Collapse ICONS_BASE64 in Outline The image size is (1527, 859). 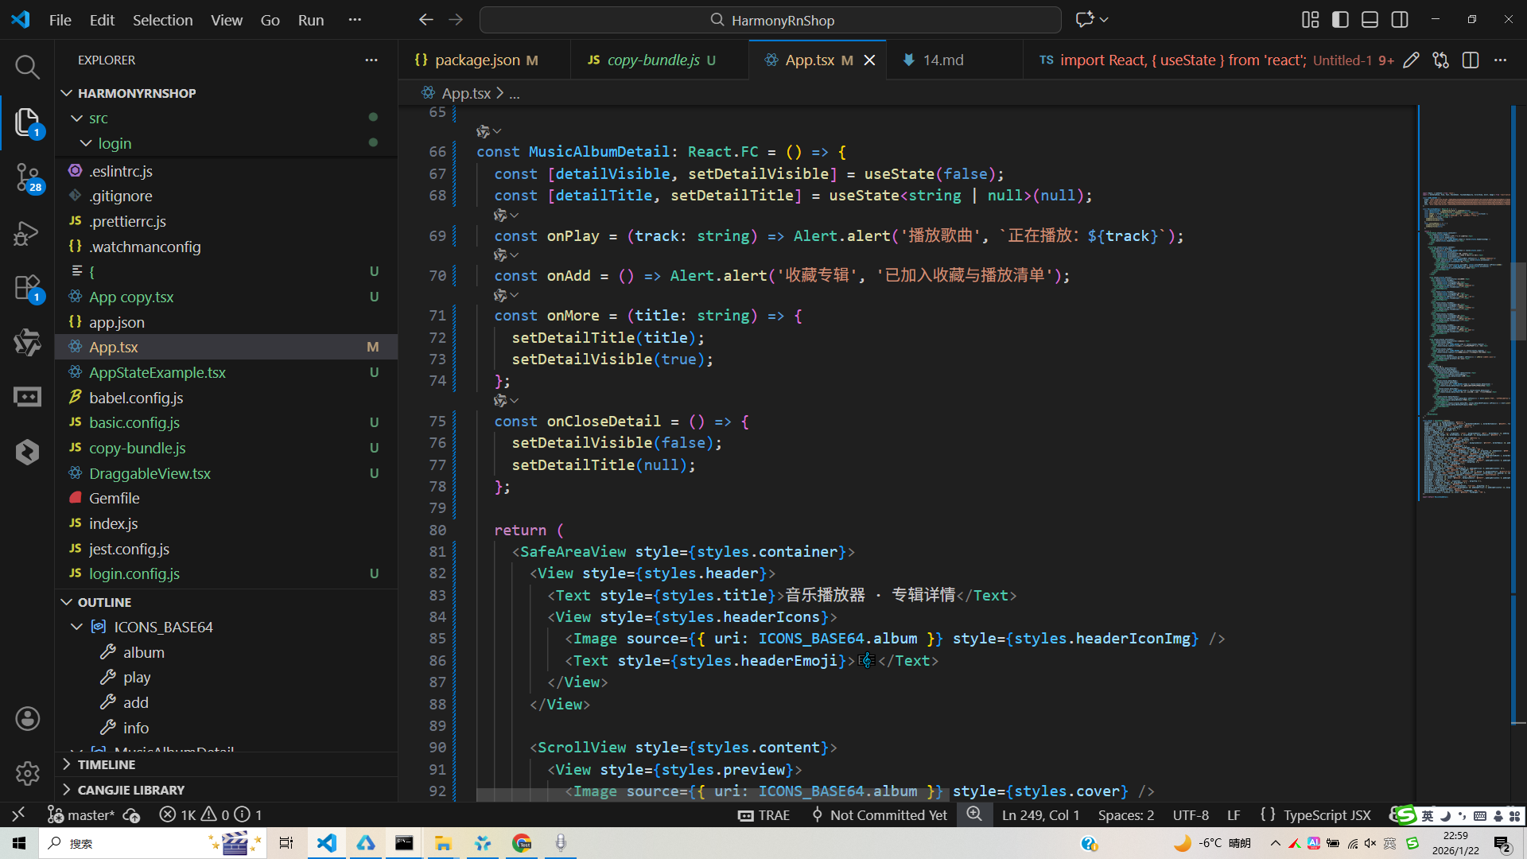pos(77,627)
